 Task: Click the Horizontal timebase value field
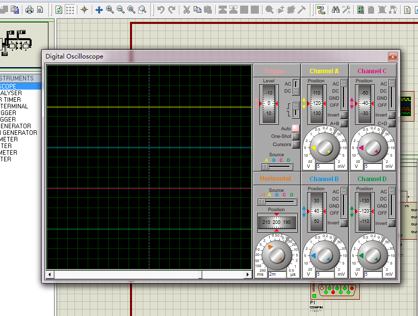pyautogui.click(x=276, y=274)
